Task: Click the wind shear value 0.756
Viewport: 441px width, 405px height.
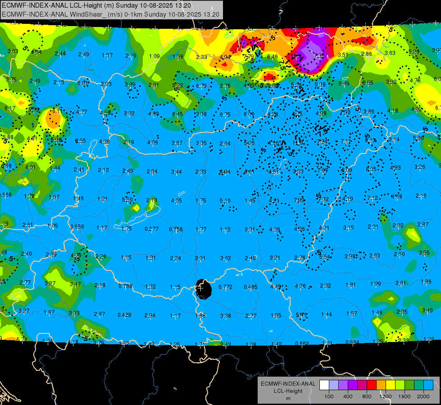Action: point(176,229)
